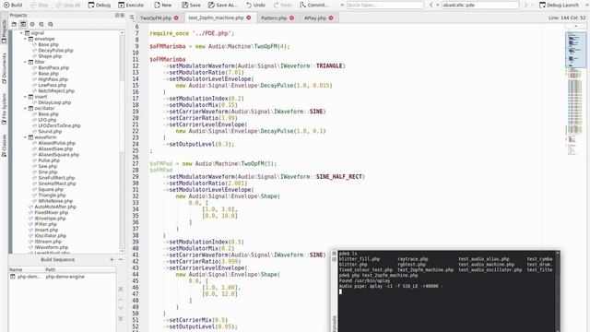
Task: Click the fourth Projects toolbar icon
Action: (41, 24)
